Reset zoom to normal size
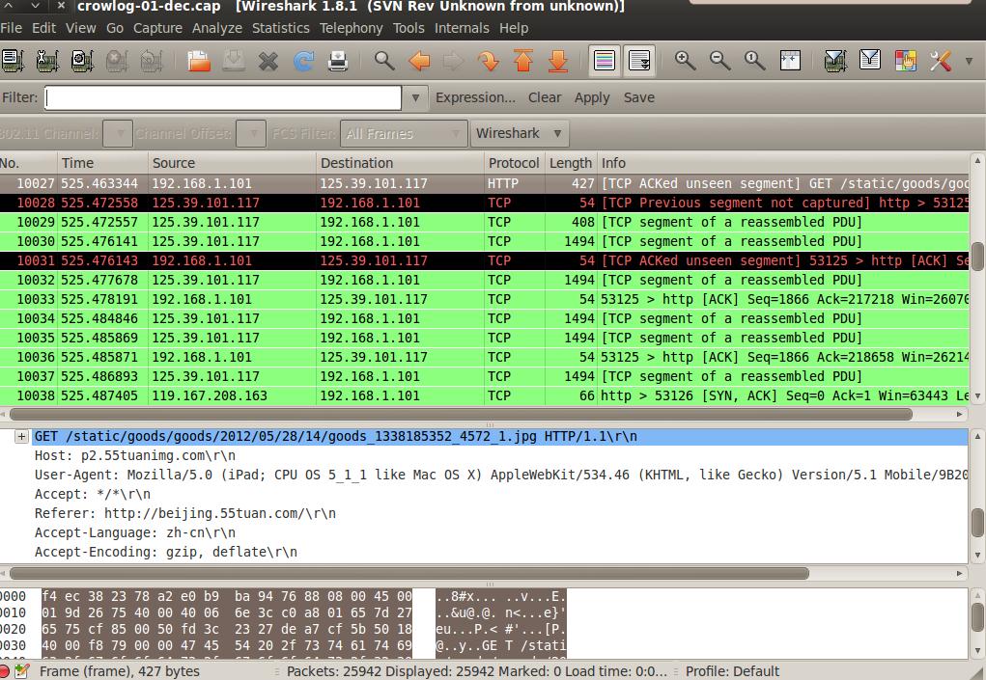 coord(754,61)
